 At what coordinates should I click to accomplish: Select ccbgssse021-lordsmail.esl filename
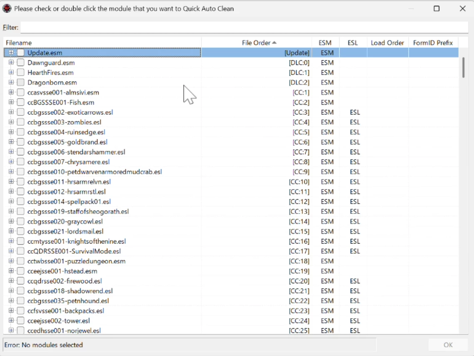pos(65,231)
